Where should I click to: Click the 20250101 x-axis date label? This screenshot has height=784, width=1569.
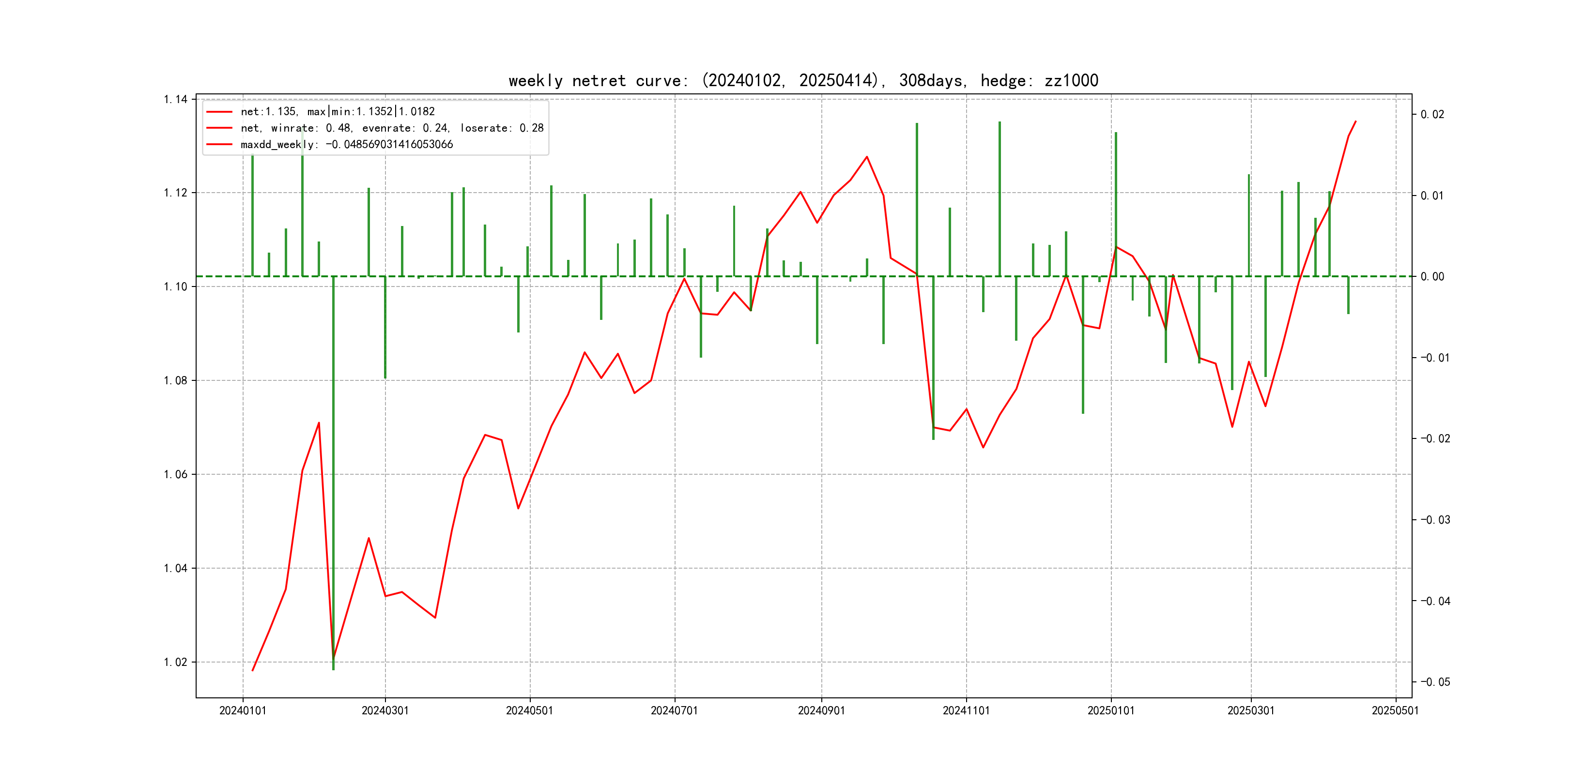[1111, 710]
